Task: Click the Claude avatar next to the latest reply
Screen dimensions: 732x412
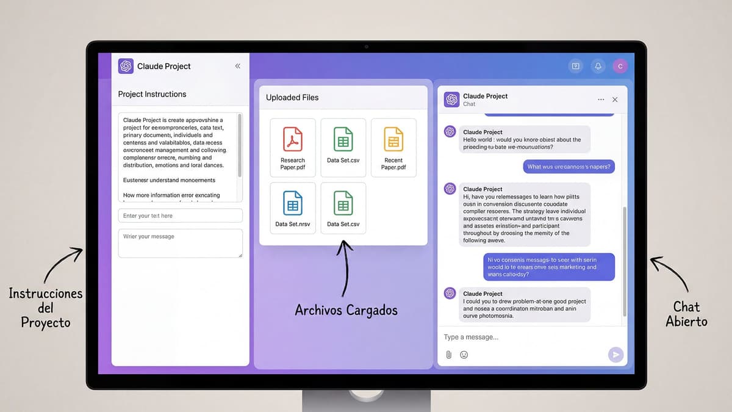Action: point(449,294)
